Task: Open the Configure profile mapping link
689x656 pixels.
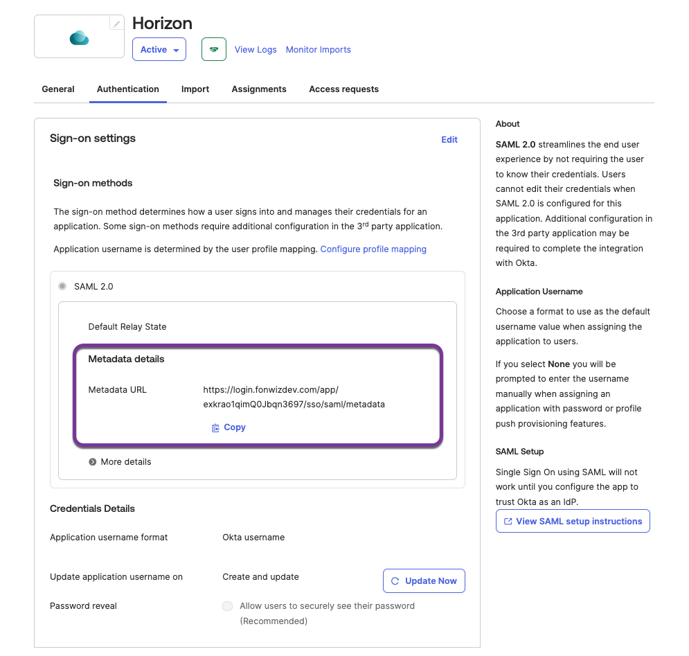Action: pyautogui.click(x=373, y=249)
